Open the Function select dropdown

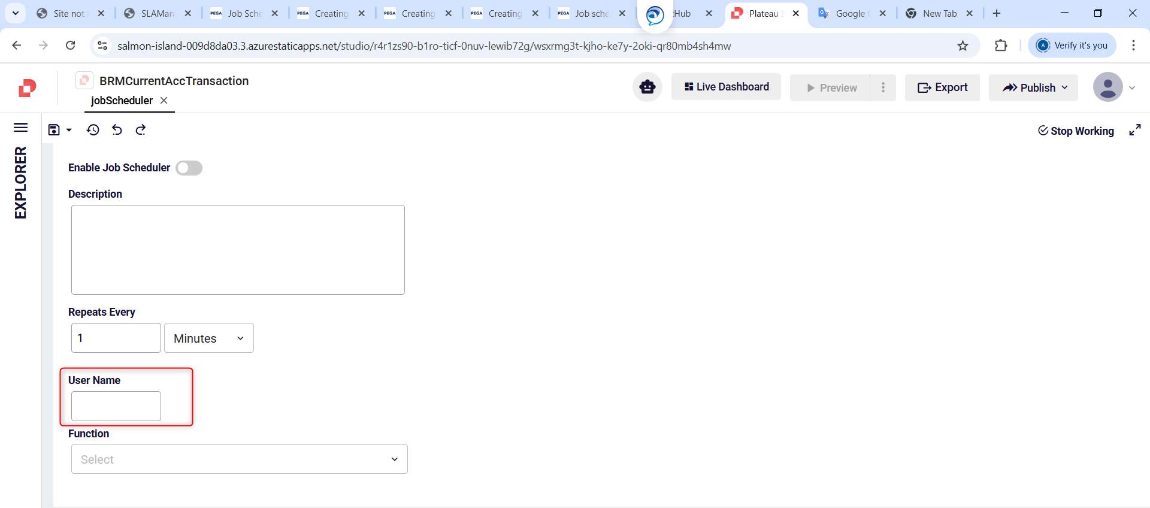click(x=239, y=459)
